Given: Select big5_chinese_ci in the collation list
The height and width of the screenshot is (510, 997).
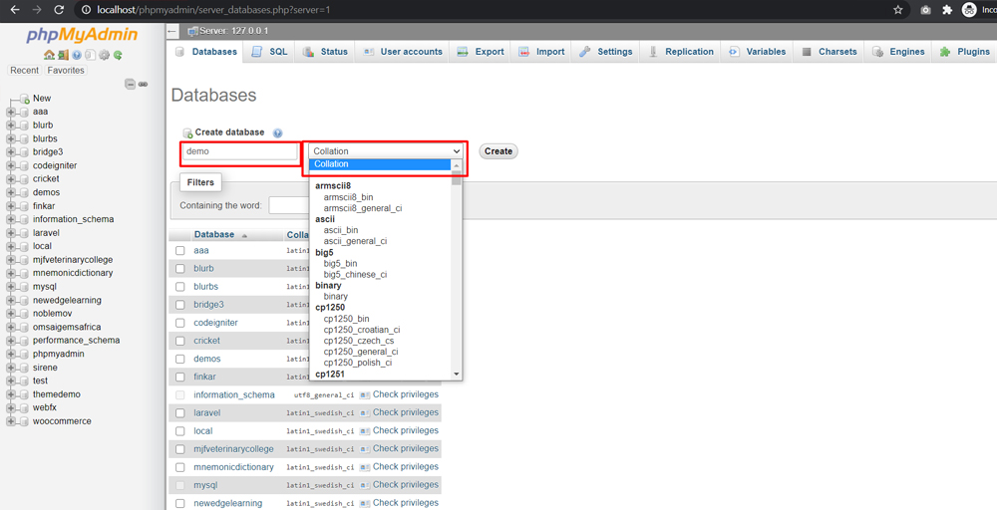Looking at the screenshot, I should 355,274.
